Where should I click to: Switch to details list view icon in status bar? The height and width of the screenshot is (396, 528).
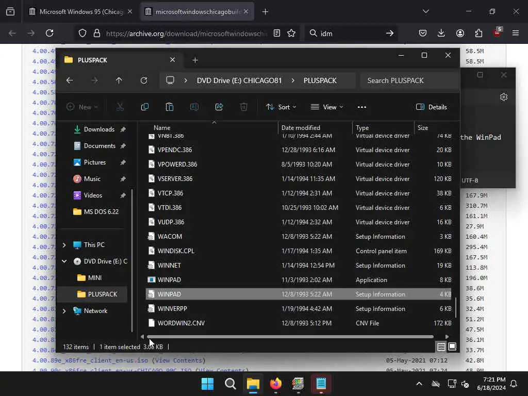441,346
